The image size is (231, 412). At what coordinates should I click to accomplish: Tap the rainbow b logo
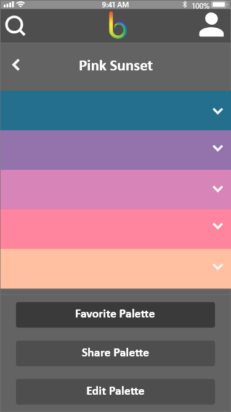click(118, 25)
